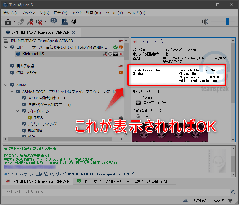239x205 pixels.
Task: Open the ツール (T) menu
Action: coord(114,13)
